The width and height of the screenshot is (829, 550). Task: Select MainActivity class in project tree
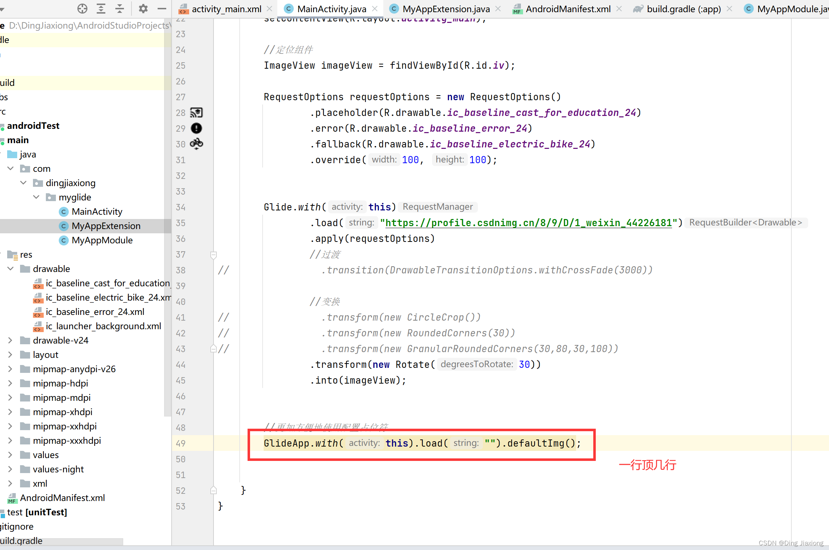coord(91,211)
